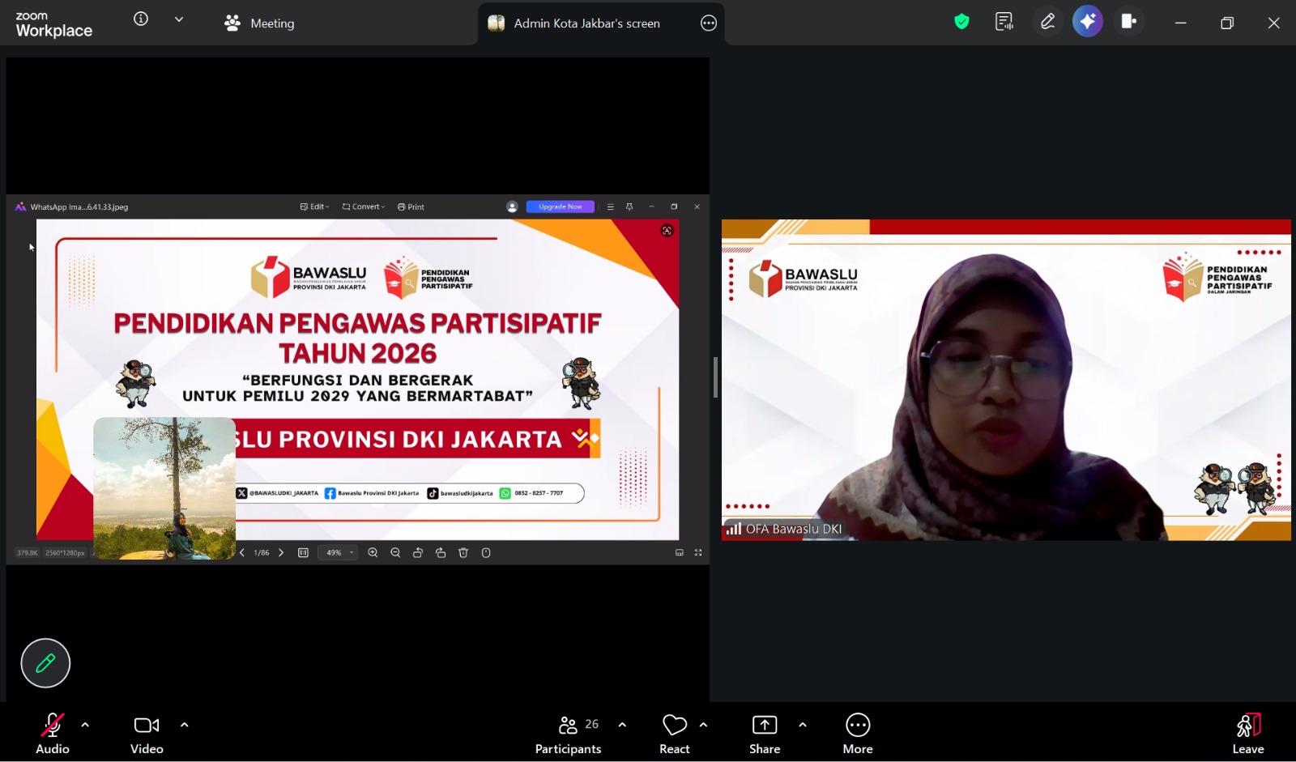Open the meeting notes icon
This screenshot has width=1296, height=762.
point(1004,22)
